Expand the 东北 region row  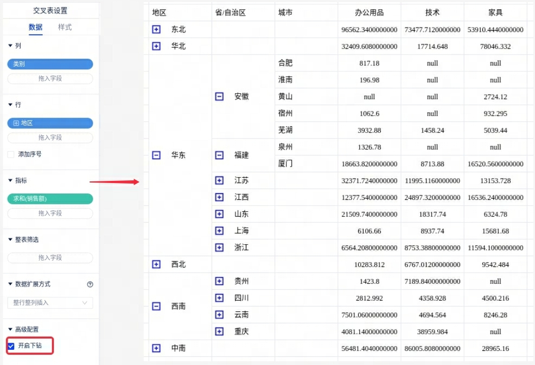[x=156, y=29]
